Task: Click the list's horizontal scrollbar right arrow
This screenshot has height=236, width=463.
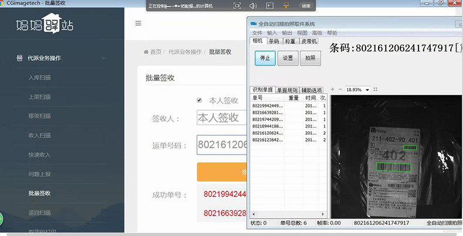Action: [323, 214]
